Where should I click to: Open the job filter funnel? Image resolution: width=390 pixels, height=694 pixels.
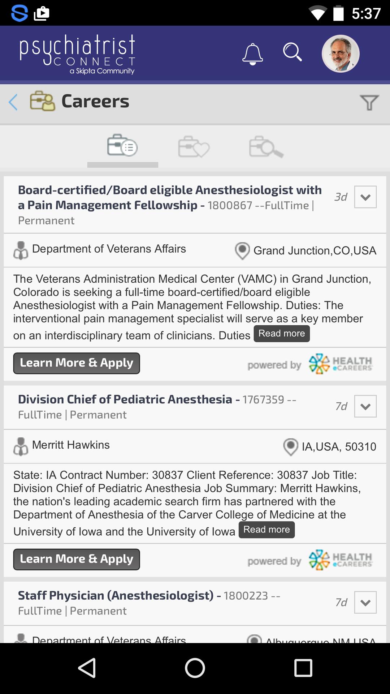[x=369, y=102]
